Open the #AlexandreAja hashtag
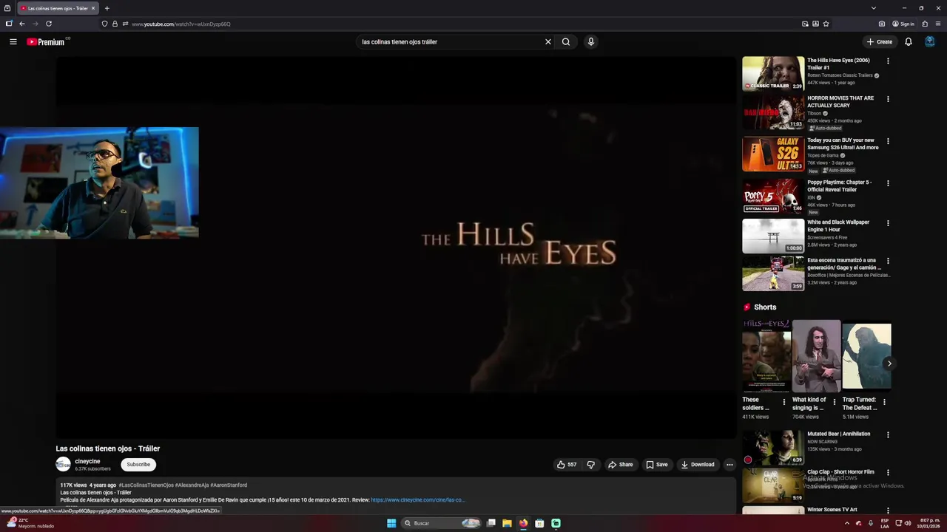 [x=192, y=485]
